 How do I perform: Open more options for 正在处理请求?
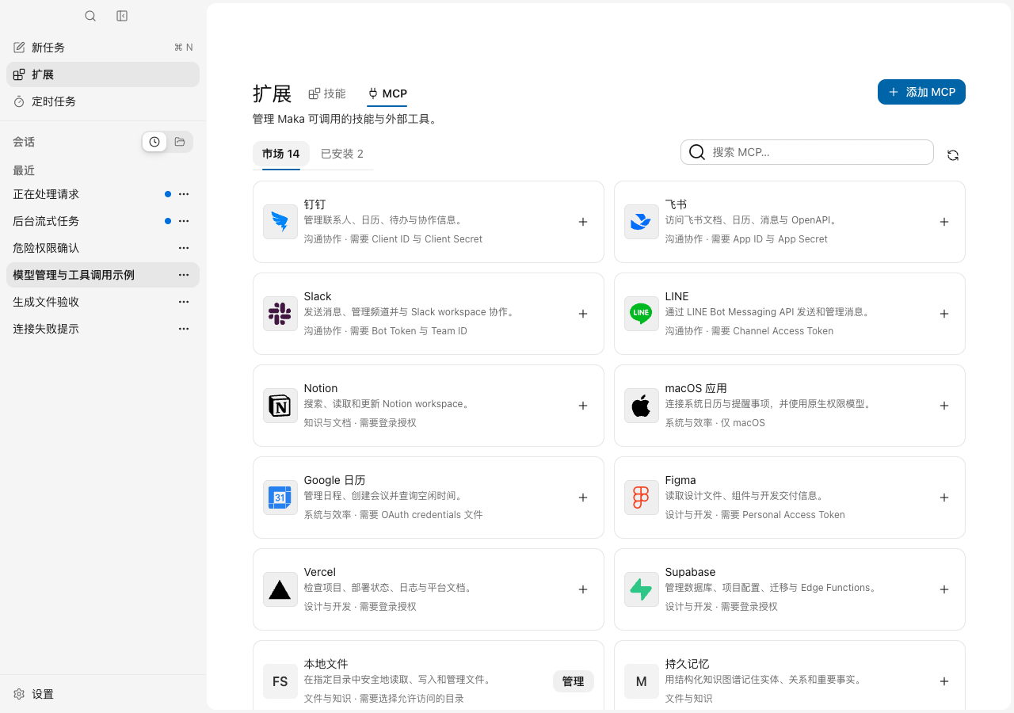(x=184, y=194)
